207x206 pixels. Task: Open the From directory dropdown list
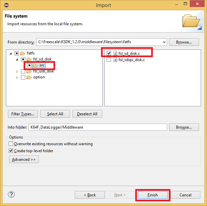163,42
